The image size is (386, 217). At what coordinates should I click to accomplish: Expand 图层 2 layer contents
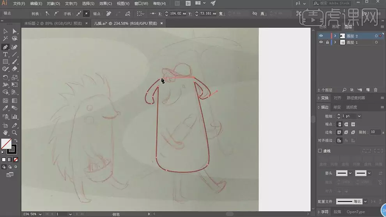pyautogui.click(x=335, y=36)
